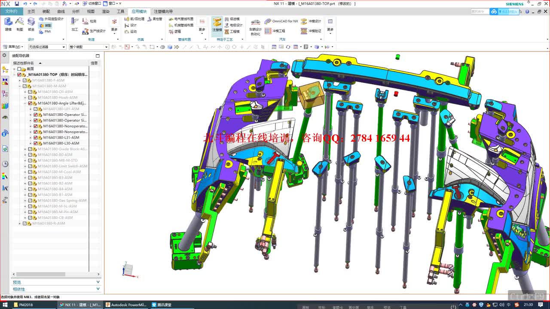Screen dimensions: 550x309
Task: Open 前/后处理 pre/post simulation
Action: click(134, 19)
